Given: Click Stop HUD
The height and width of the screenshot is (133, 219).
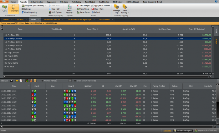Looking at the screenshot, I should (x=54, y=9).
